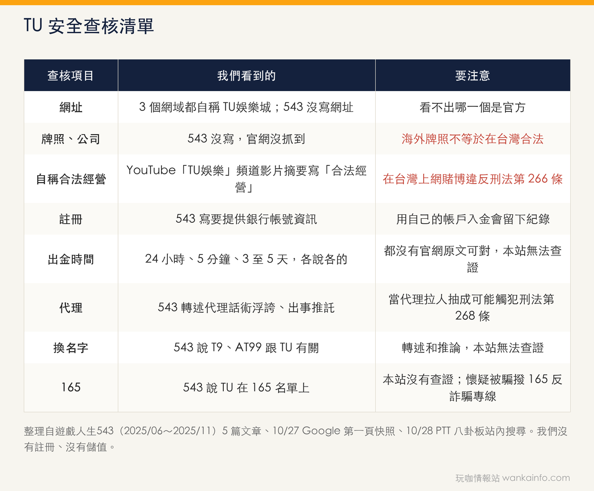
Task: Click the row label '網址'
Action: click(x=71, y=107)
